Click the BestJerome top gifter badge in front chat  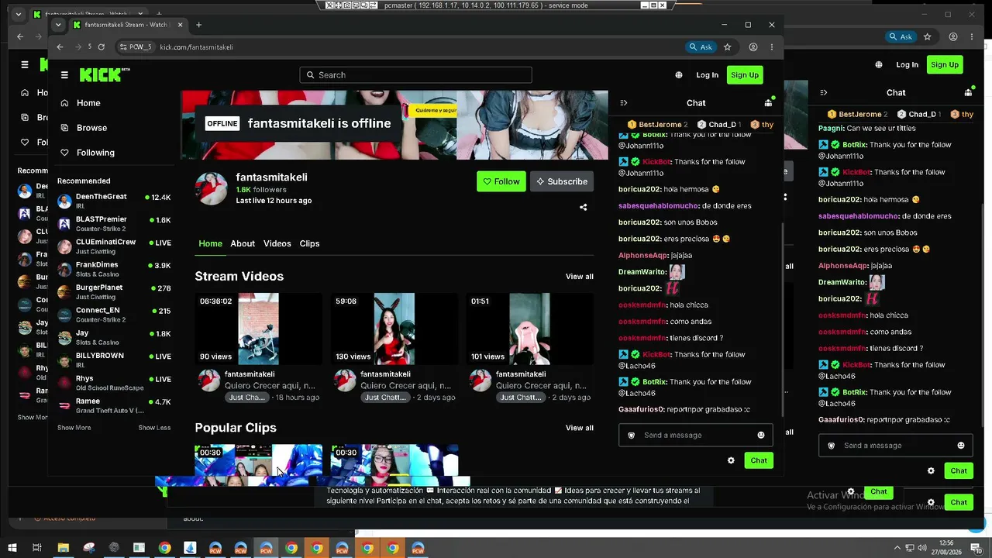[657, 125]
